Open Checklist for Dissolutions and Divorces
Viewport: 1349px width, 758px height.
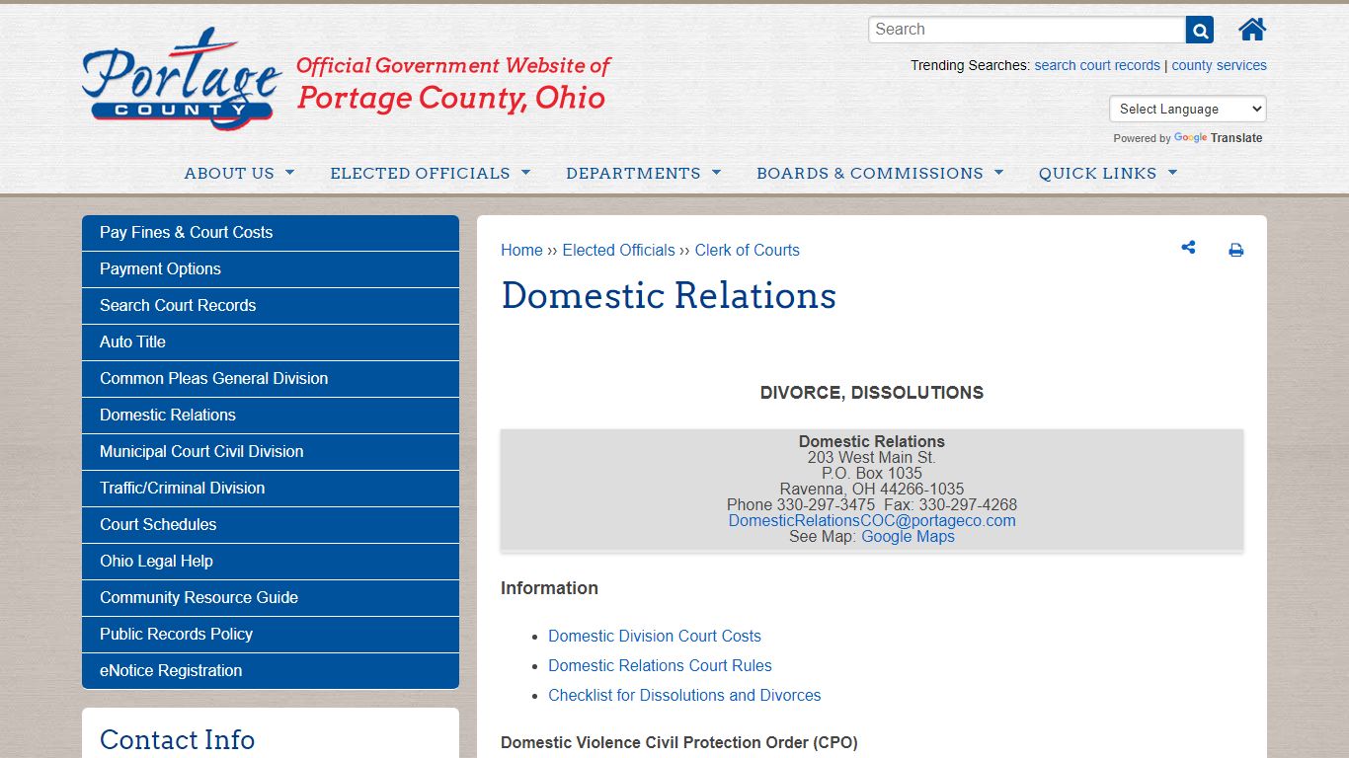click(684, 696)
